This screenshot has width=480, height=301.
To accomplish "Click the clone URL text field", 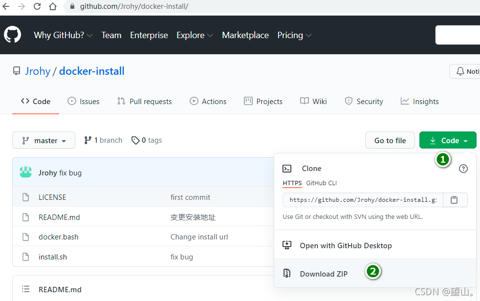I will [363, 200].
